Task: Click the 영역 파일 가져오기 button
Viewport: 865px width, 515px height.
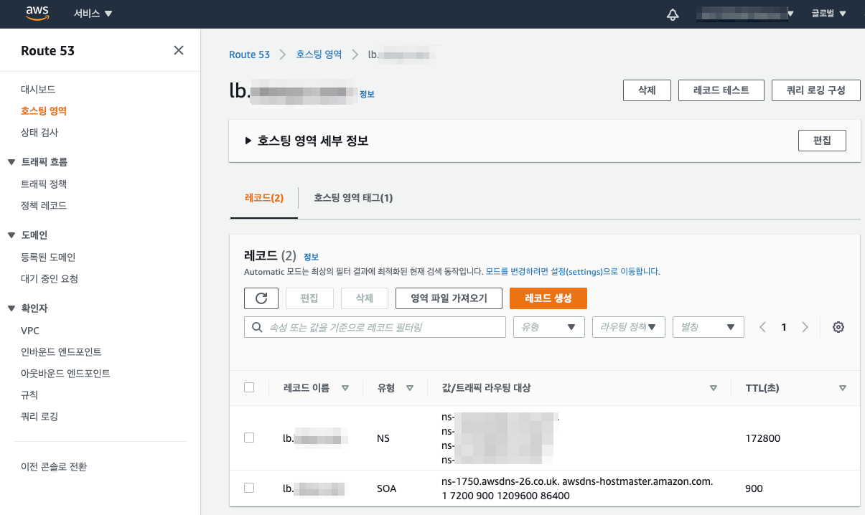Action: [x=449, y=298]
